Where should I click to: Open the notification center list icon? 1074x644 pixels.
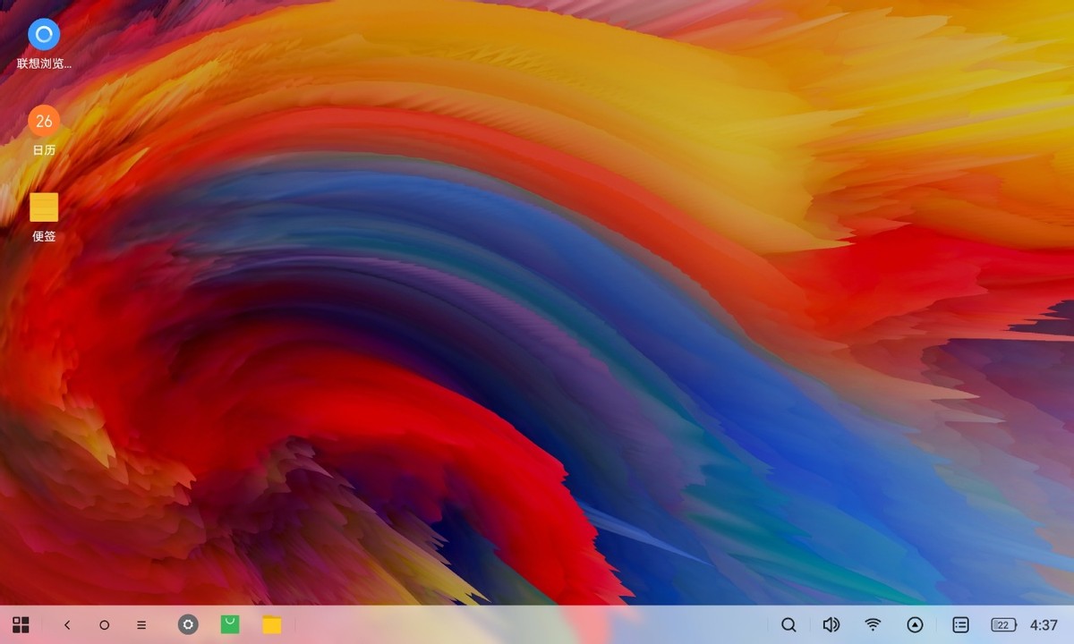coord(960,625)
